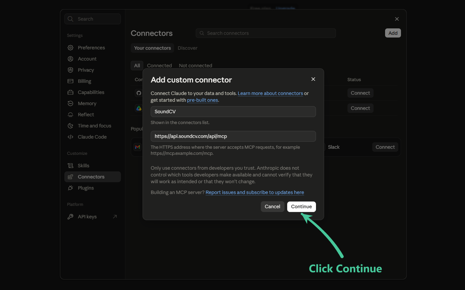This screenshot has width=465, height=290.
Task: Click the Slack connector name
Action: click(x=334, y=147)
